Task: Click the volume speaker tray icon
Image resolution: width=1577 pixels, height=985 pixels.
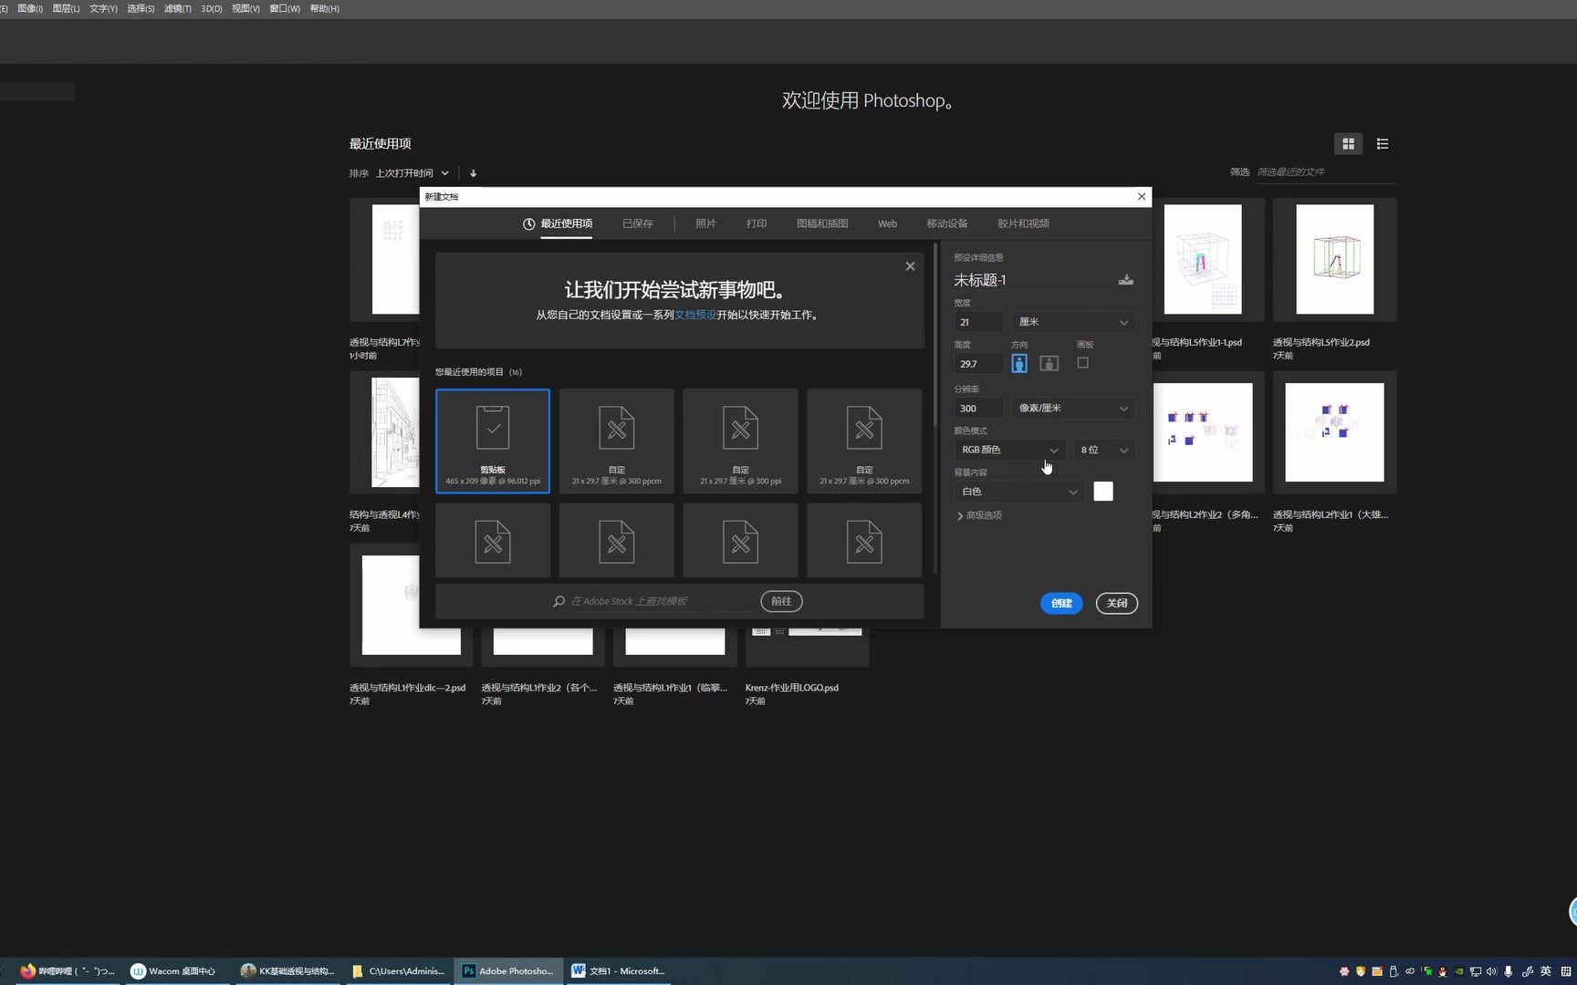Action: [1491, 971]
